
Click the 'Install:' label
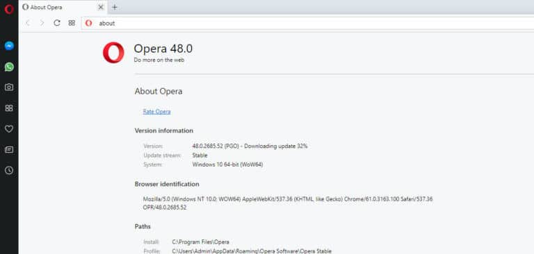click(x=151, y=242)
